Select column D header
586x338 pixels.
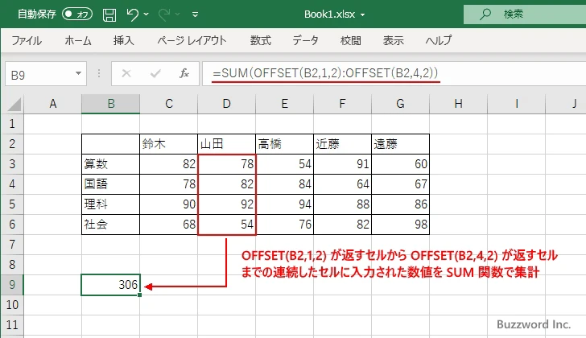tap(226, 104)
